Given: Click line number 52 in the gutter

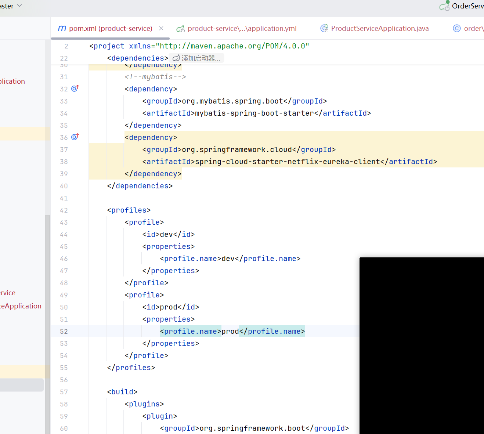Looking at the screenshot, I should [64, 332].
